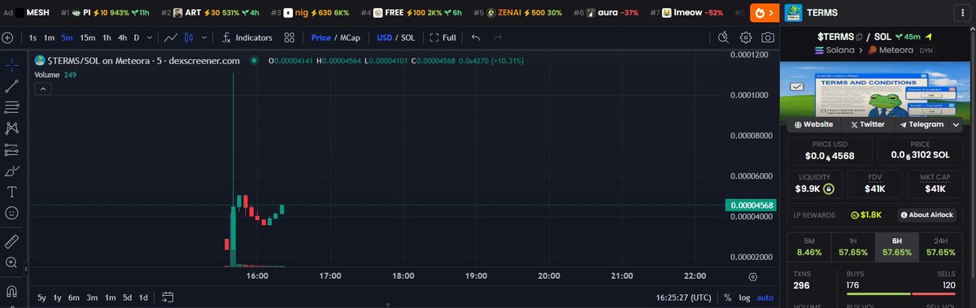Select the text annotation tool
Screen dimensions: 976x308
[12, 193]
